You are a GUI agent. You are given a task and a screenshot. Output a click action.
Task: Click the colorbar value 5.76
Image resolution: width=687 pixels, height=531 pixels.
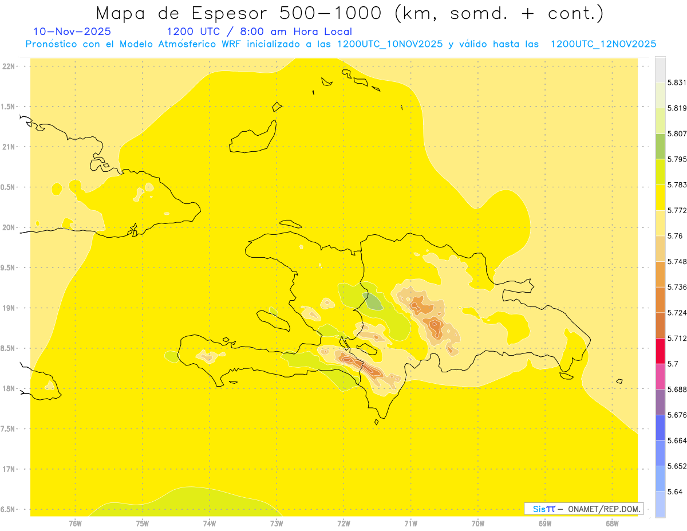click(x=674, y=236)
